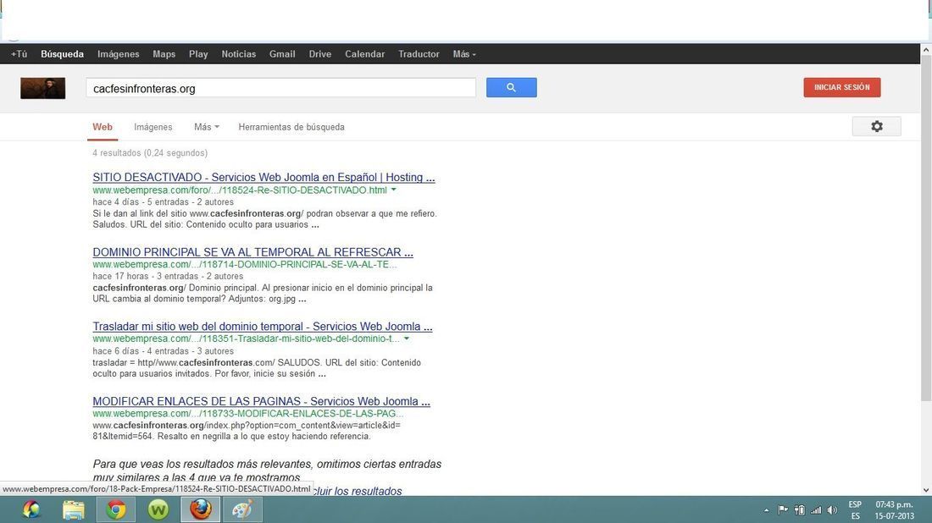The height and width of the screenshot is (523, 932).
Task: Expand arrow next to 118351-Trasladar URL
Action: coord(407,339)
